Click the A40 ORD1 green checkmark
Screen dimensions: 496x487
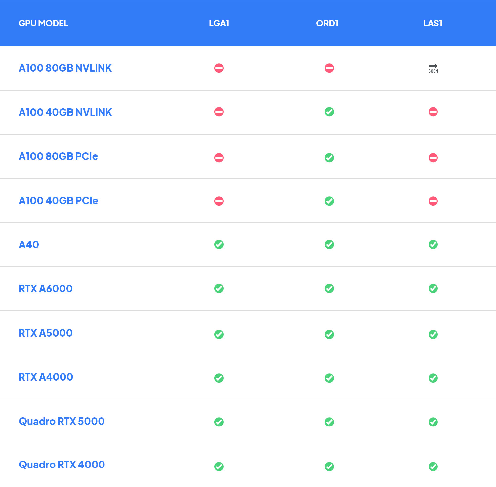click(x=329, y=244)
